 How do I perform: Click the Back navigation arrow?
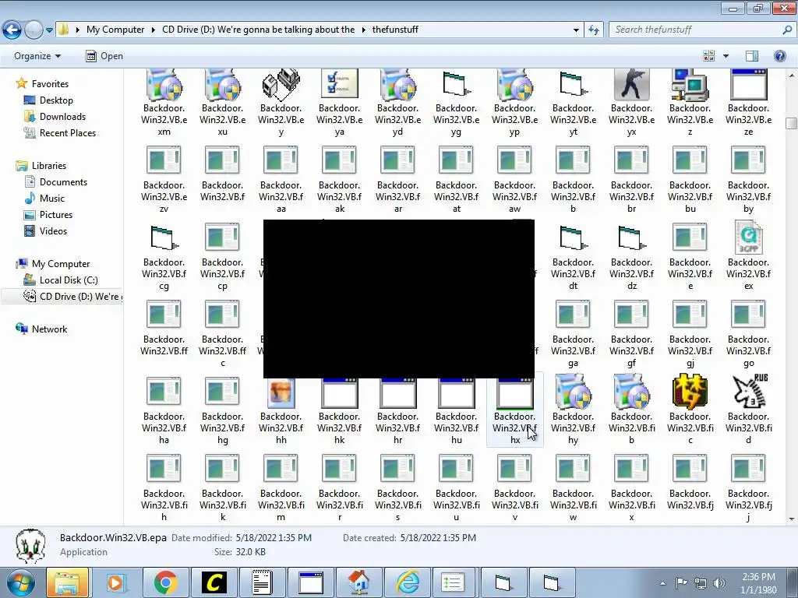(12, 30)
